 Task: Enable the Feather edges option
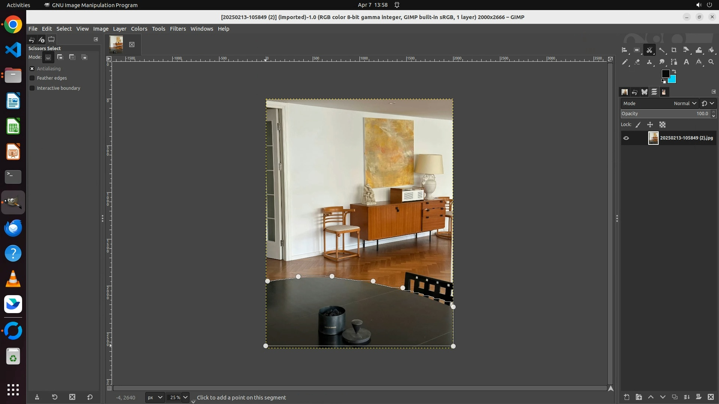tap(32, 78)
